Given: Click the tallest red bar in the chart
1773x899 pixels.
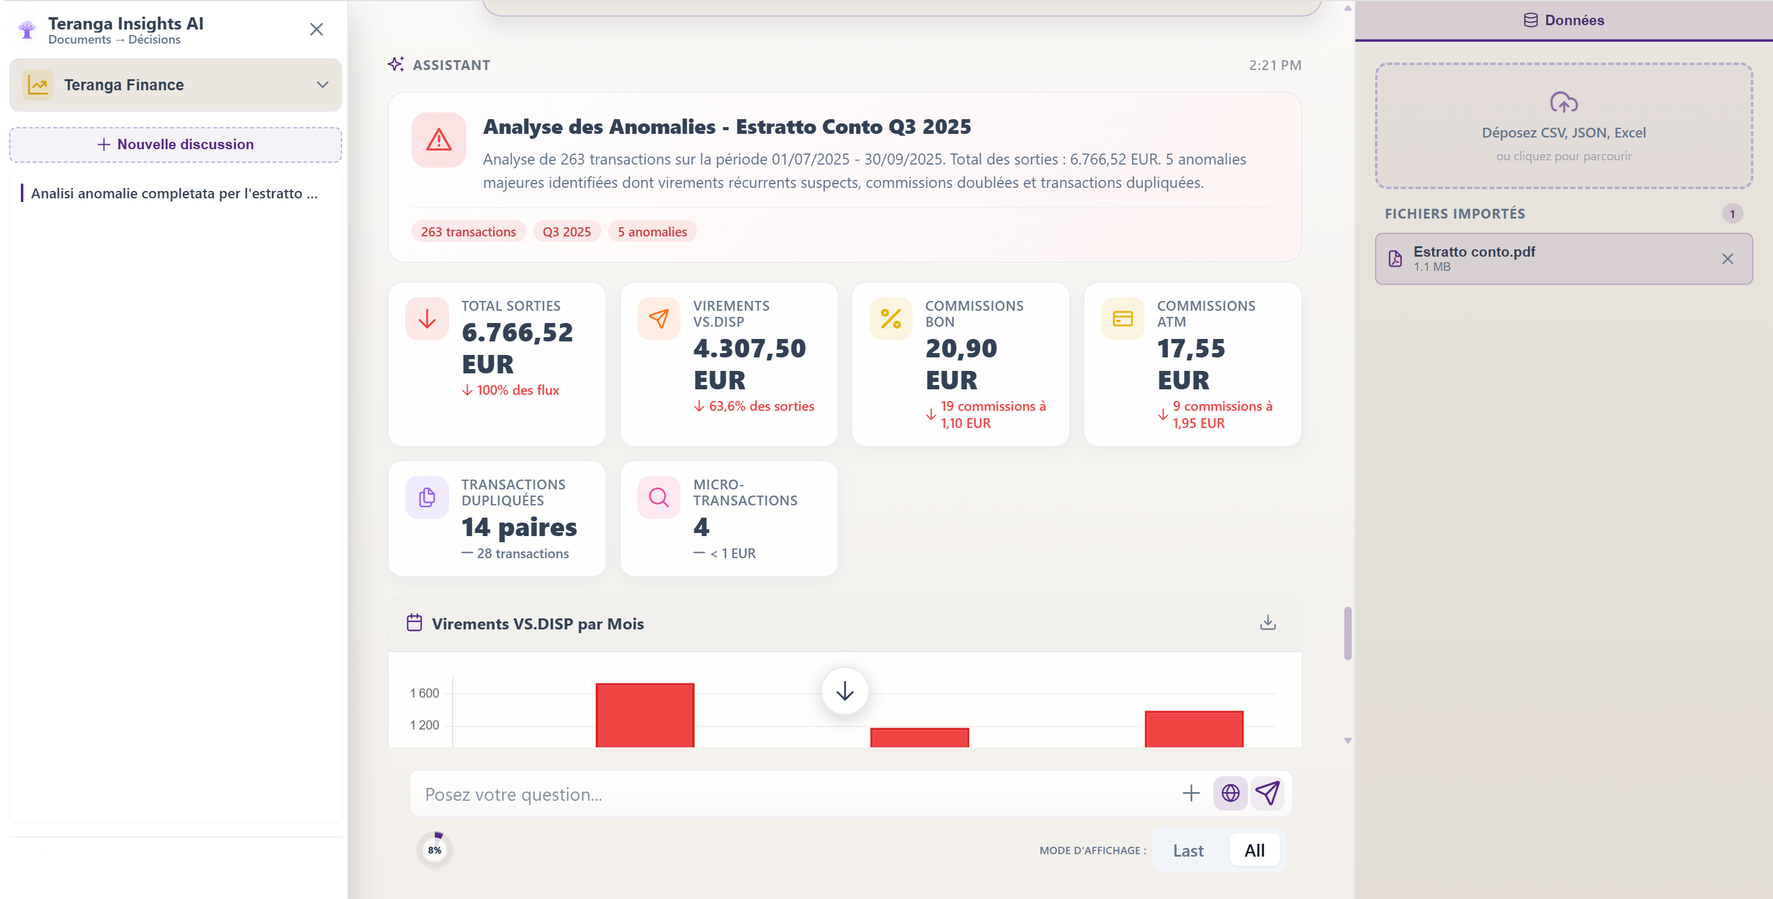Looking at the screenshot, I should tap(645, 715).
